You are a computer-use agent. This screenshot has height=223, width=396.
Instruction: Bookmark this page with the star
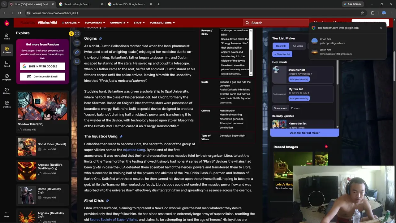point(362,13)
